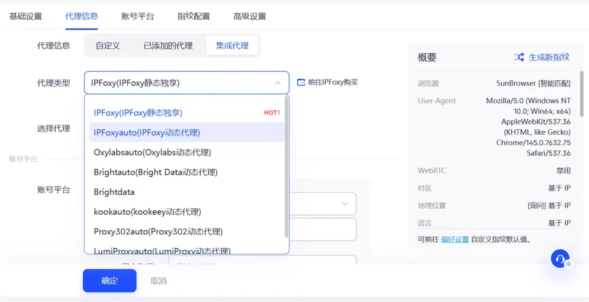
Task: Click the external link icon for 前往IPFoxy购买
Action: [x=301, y=83]
